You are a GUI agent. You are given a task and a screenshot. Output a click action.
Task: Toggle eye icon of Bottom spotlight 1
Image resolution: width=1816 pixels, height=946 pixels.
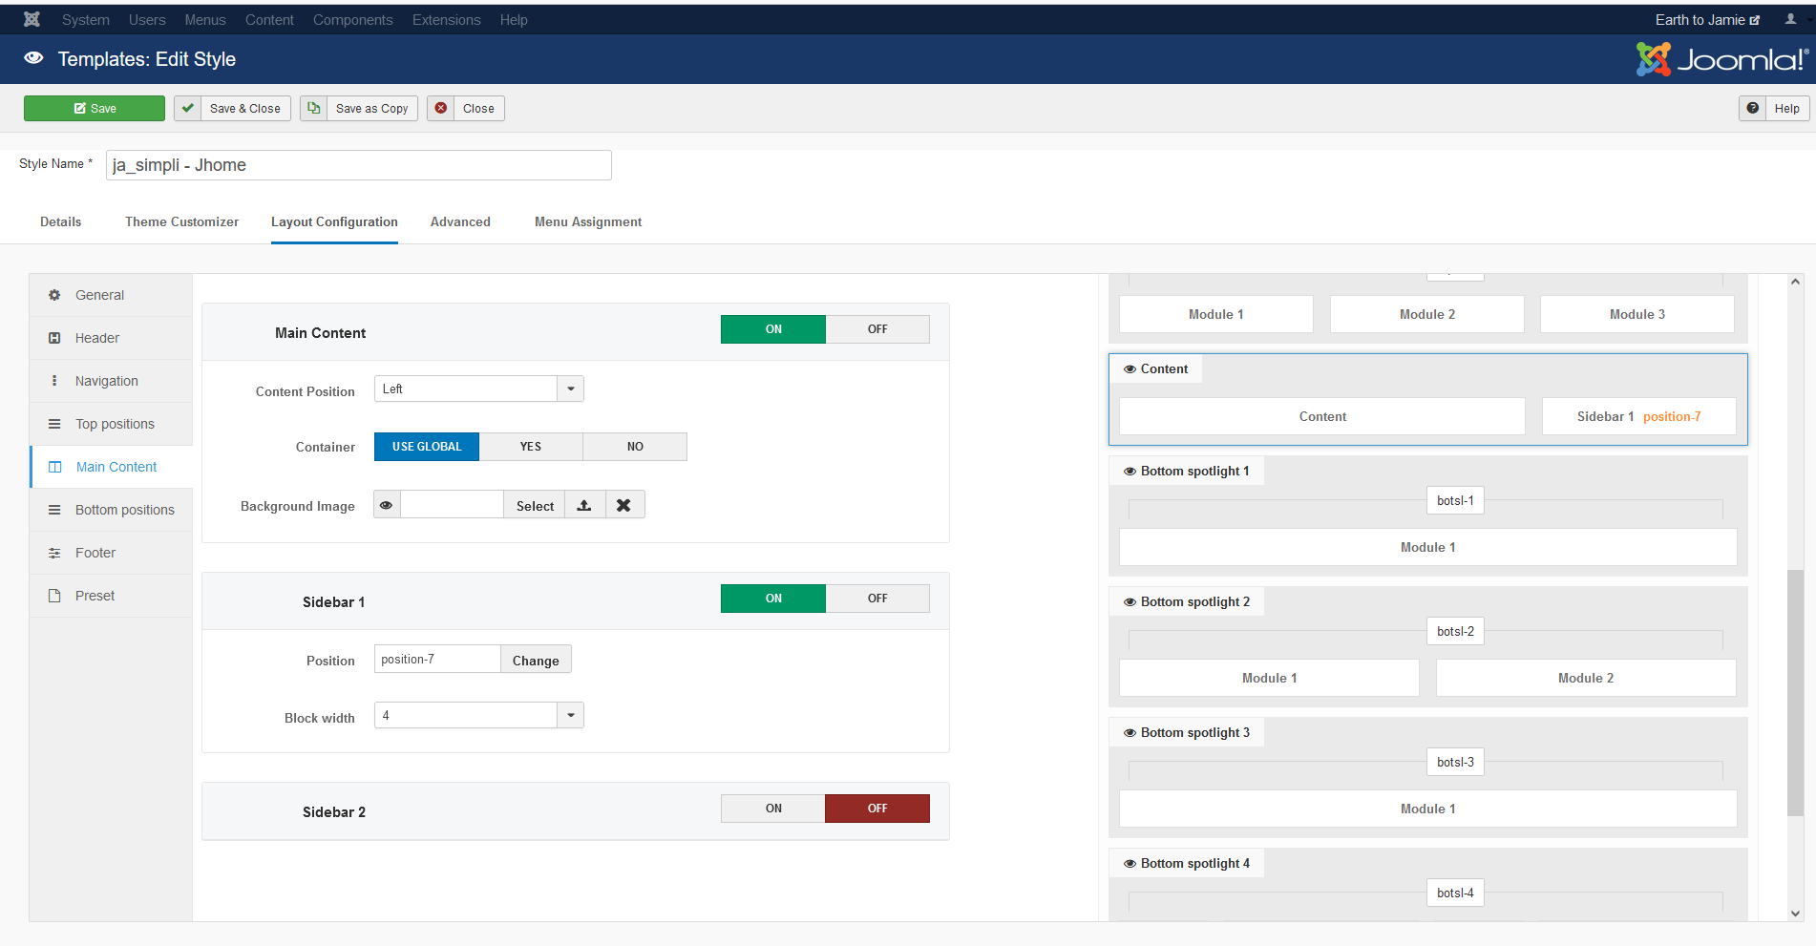(1130, 472)
